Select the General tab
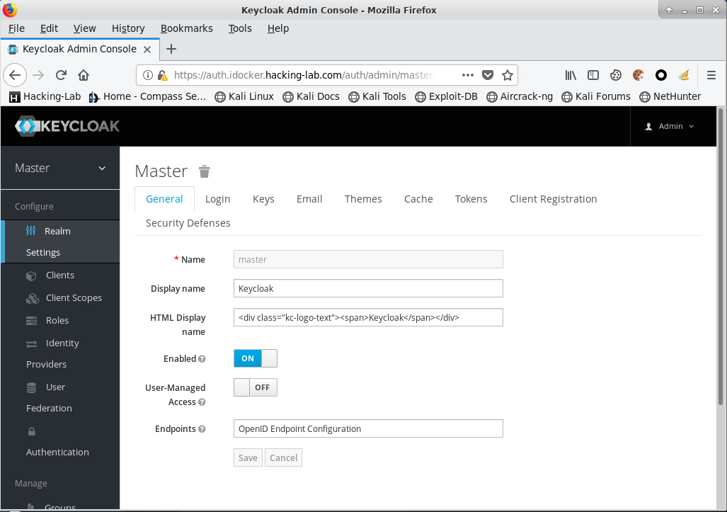Image resolution: width=727 pixels, height=512 pixels. 164,199
